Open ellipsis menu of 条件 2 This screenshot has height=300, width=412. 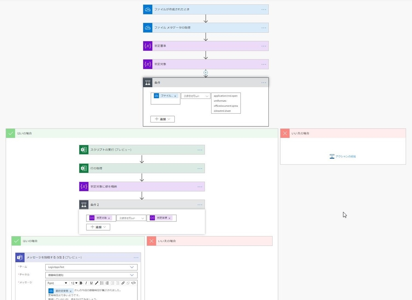(x=200, y=205)
